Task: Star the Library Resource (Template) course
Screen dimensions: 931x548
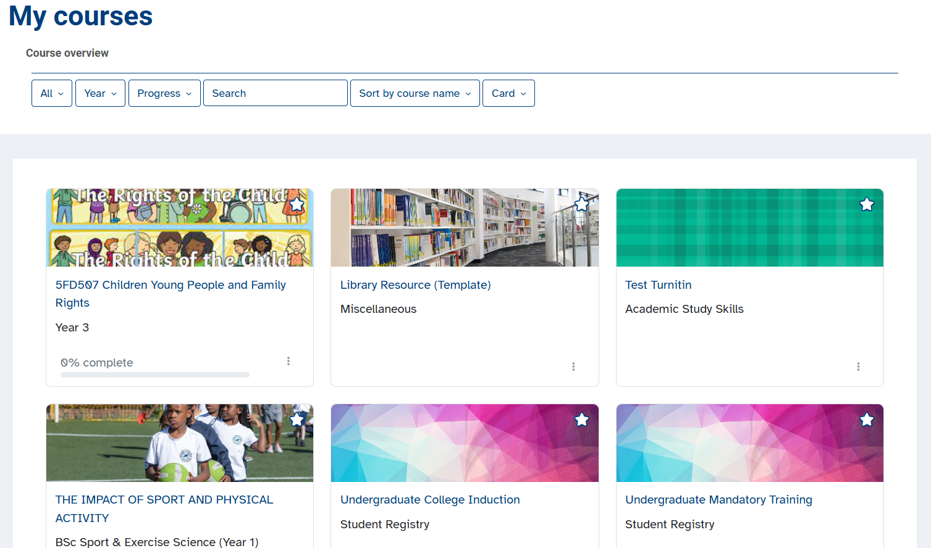Action: click(581, 204)
